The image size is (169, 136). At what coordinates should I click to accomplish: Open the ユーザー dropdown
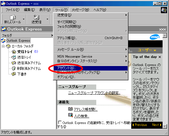[147, 50]
